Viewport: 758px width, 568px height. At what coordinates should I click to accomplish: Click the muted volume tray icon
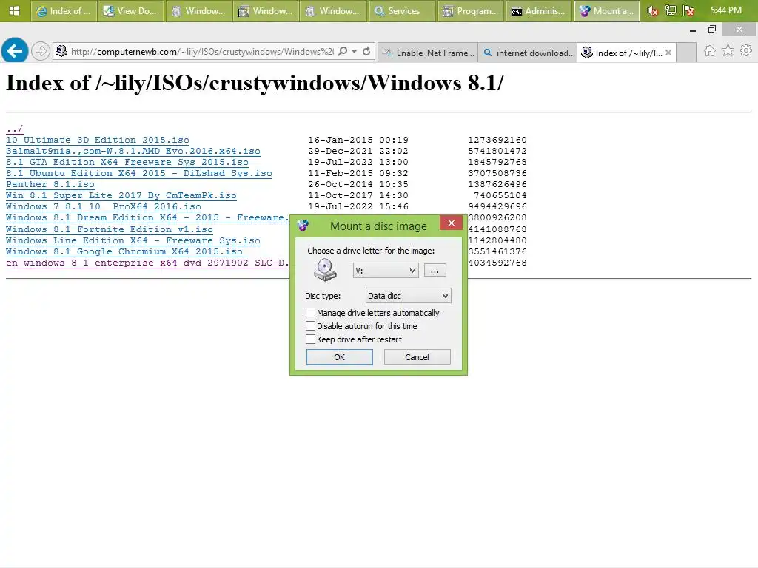653,10
